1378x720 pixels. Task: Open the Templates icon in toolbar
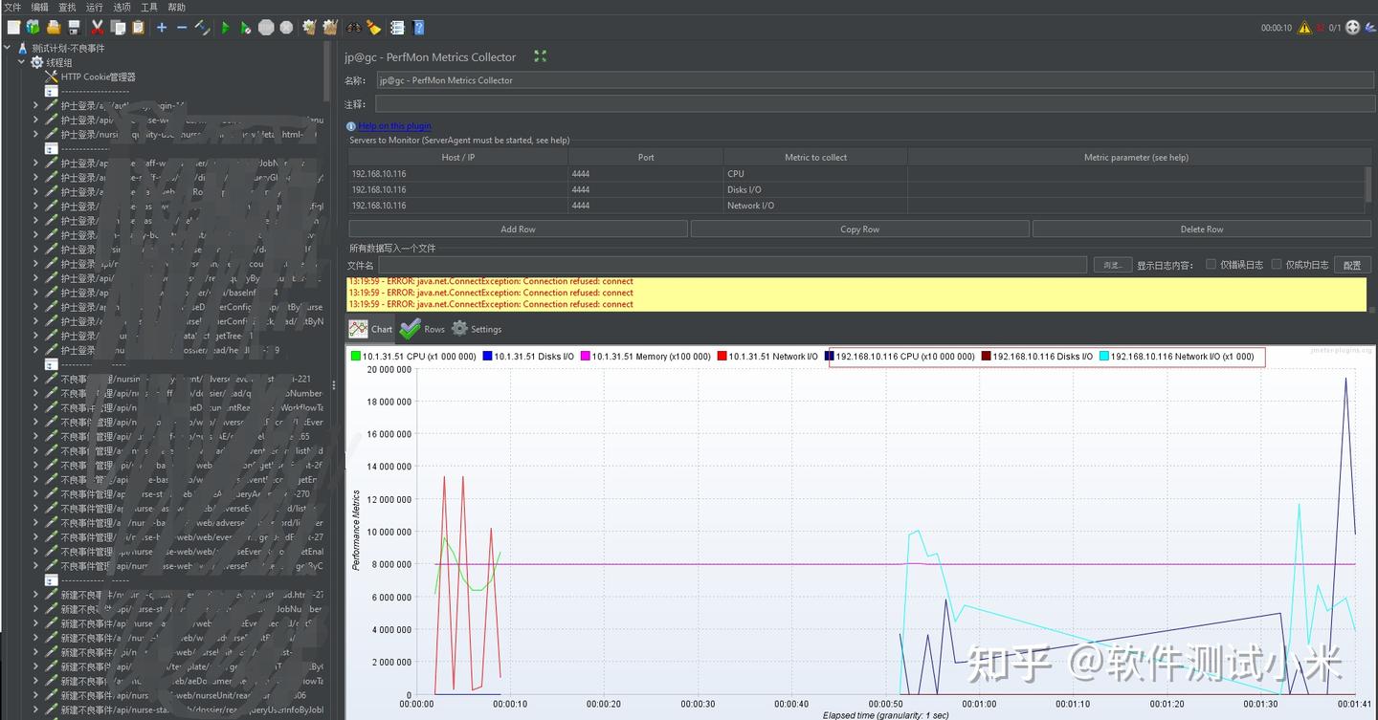coord(33,28)
